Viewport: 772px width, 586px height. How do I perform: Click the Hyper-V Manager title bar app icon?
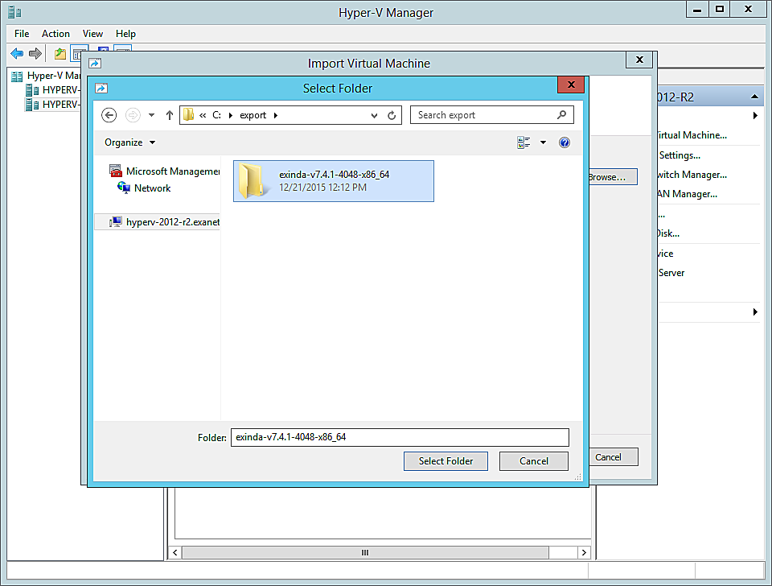(x=14, y=12)
